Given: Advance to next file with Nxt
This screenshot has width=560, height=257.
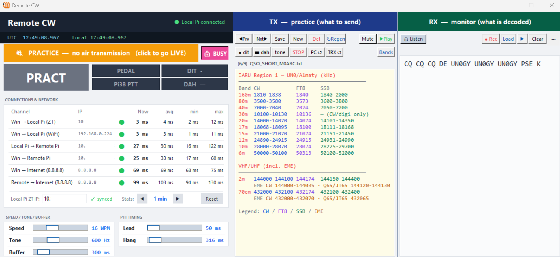Looking at the screenshot, I should pyautogui.click(x=262, y=39).
